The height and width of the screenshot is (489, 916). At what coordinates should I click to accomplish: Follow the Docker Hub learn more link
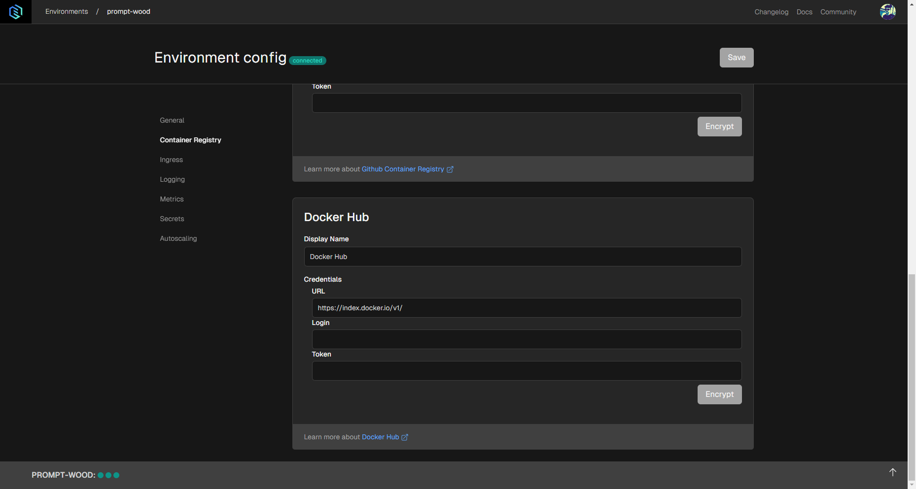point(380,437)
